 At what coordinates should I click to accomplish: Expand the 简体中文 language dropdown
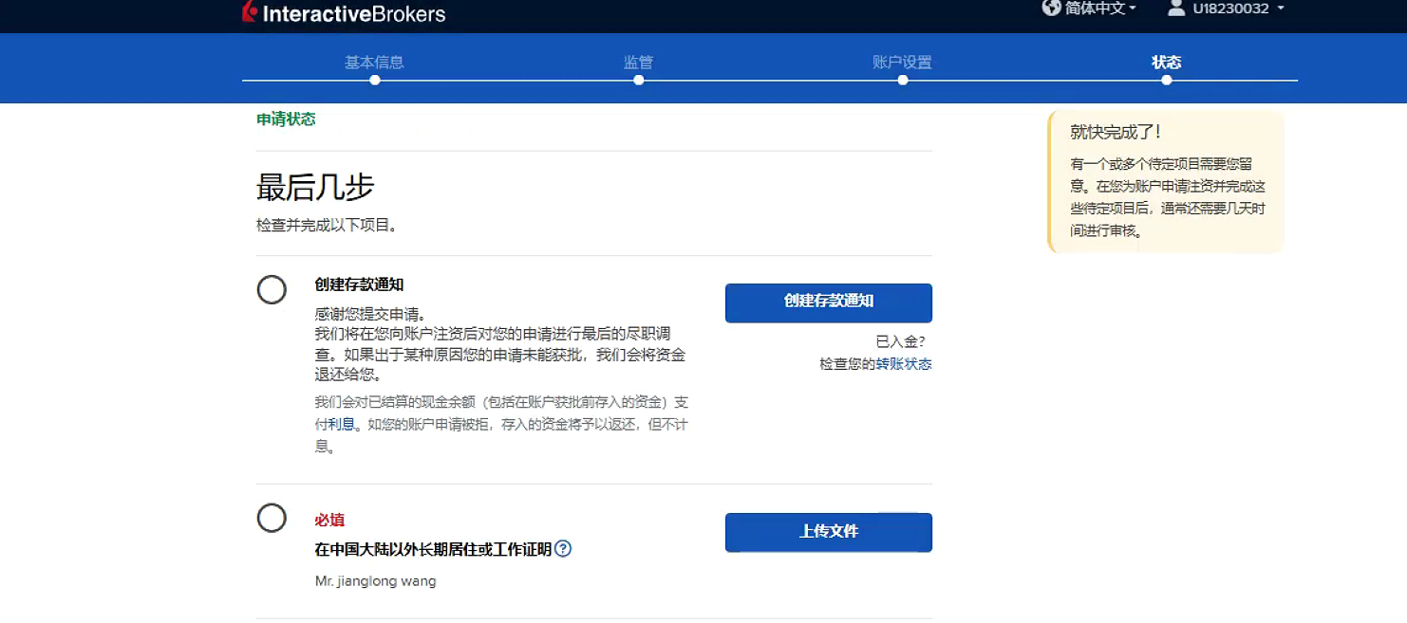coord(1101,9)
